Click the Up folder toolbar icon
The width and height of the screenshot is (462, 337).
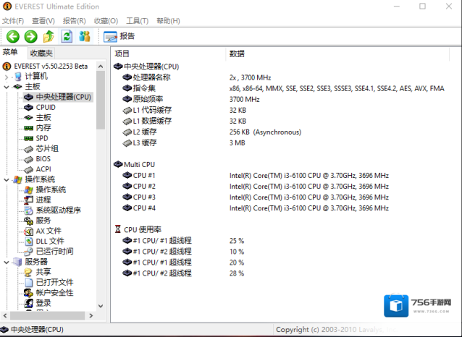tap(49, 36)
